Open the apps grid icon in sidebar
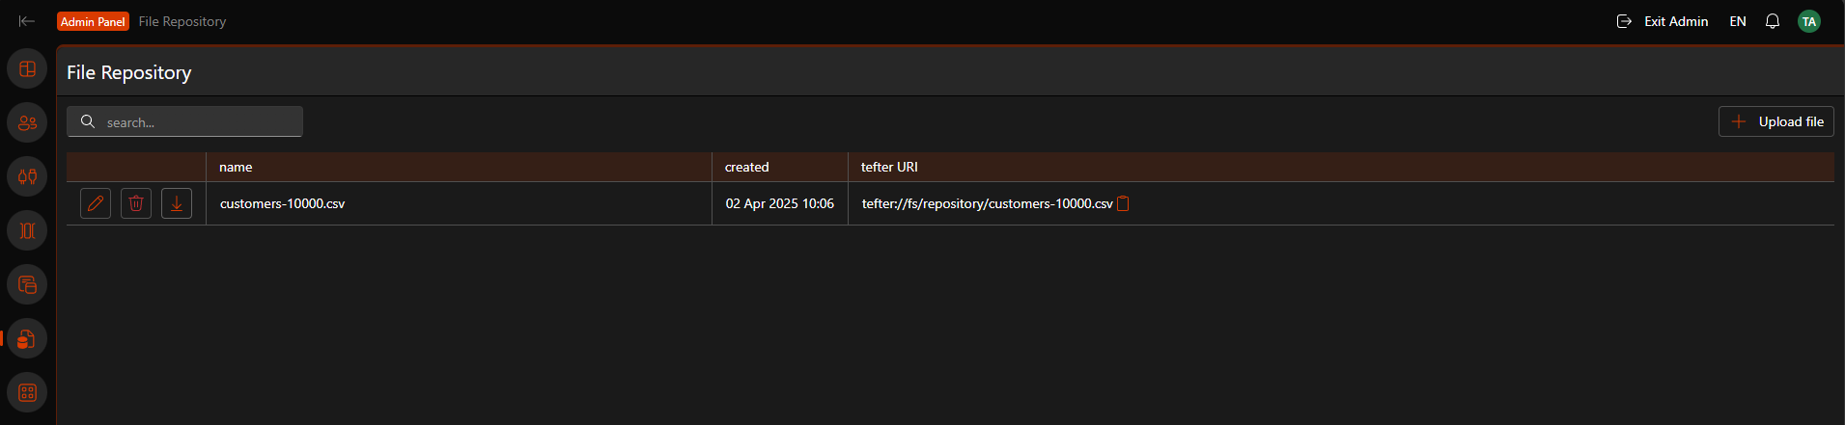This screenshot has width=1845, height=425. pos(27,392)
